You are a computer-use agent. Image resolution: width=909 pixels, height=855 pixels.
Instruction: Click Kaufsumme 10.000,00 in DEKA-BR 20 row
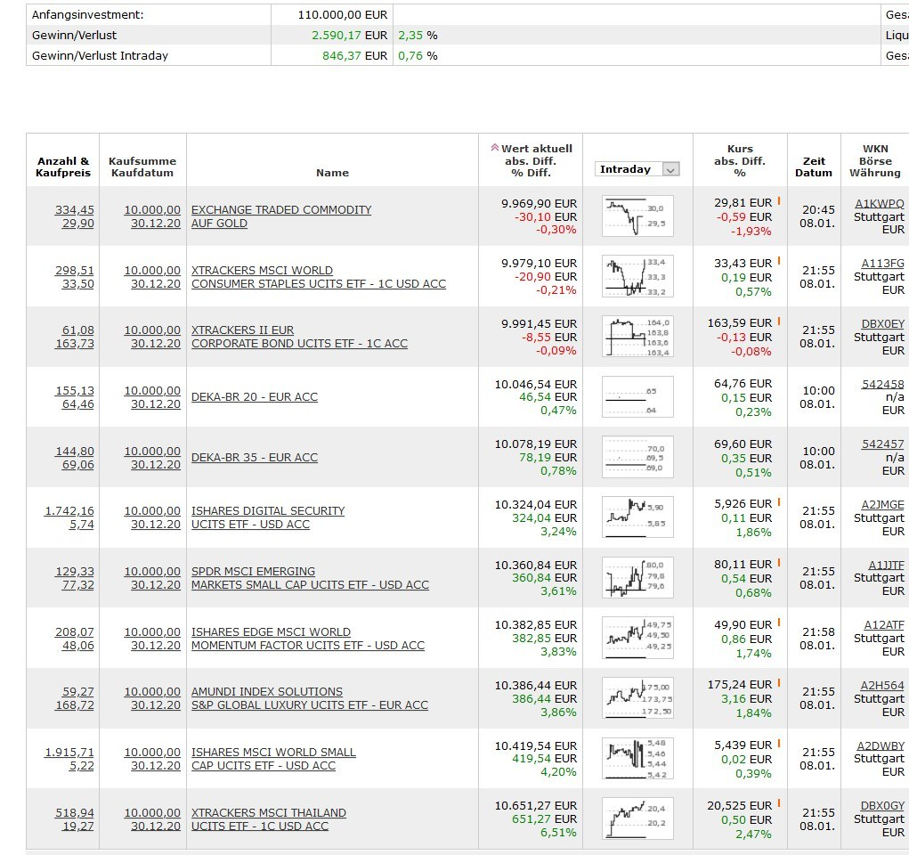tap(152, 391)
